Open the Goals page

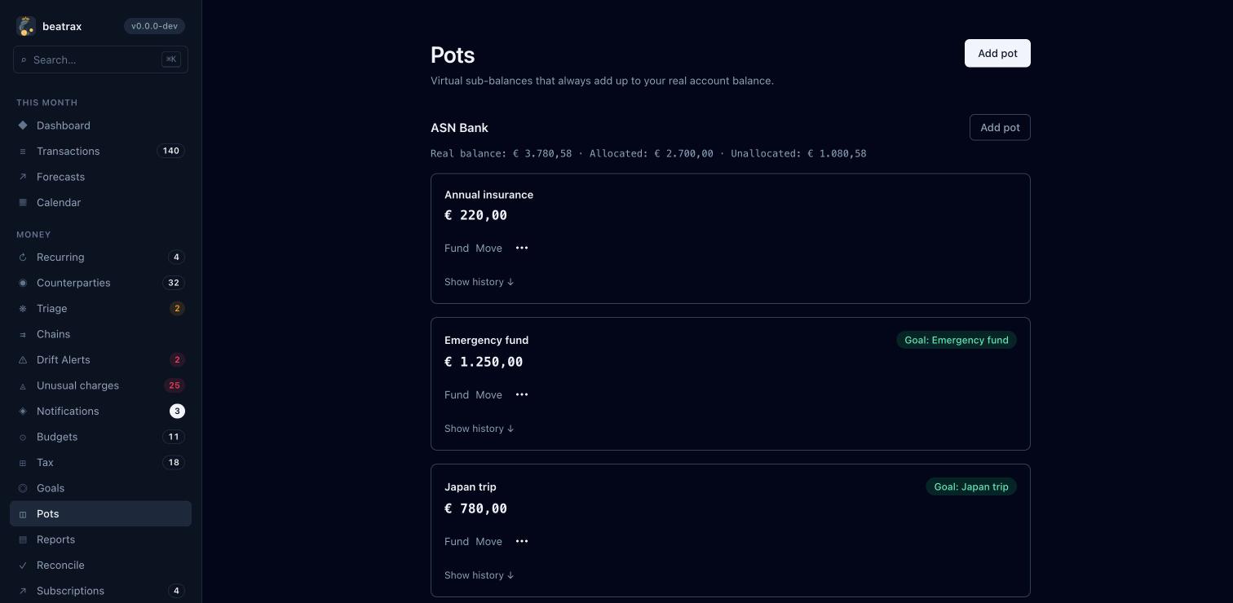click(100, 488)
